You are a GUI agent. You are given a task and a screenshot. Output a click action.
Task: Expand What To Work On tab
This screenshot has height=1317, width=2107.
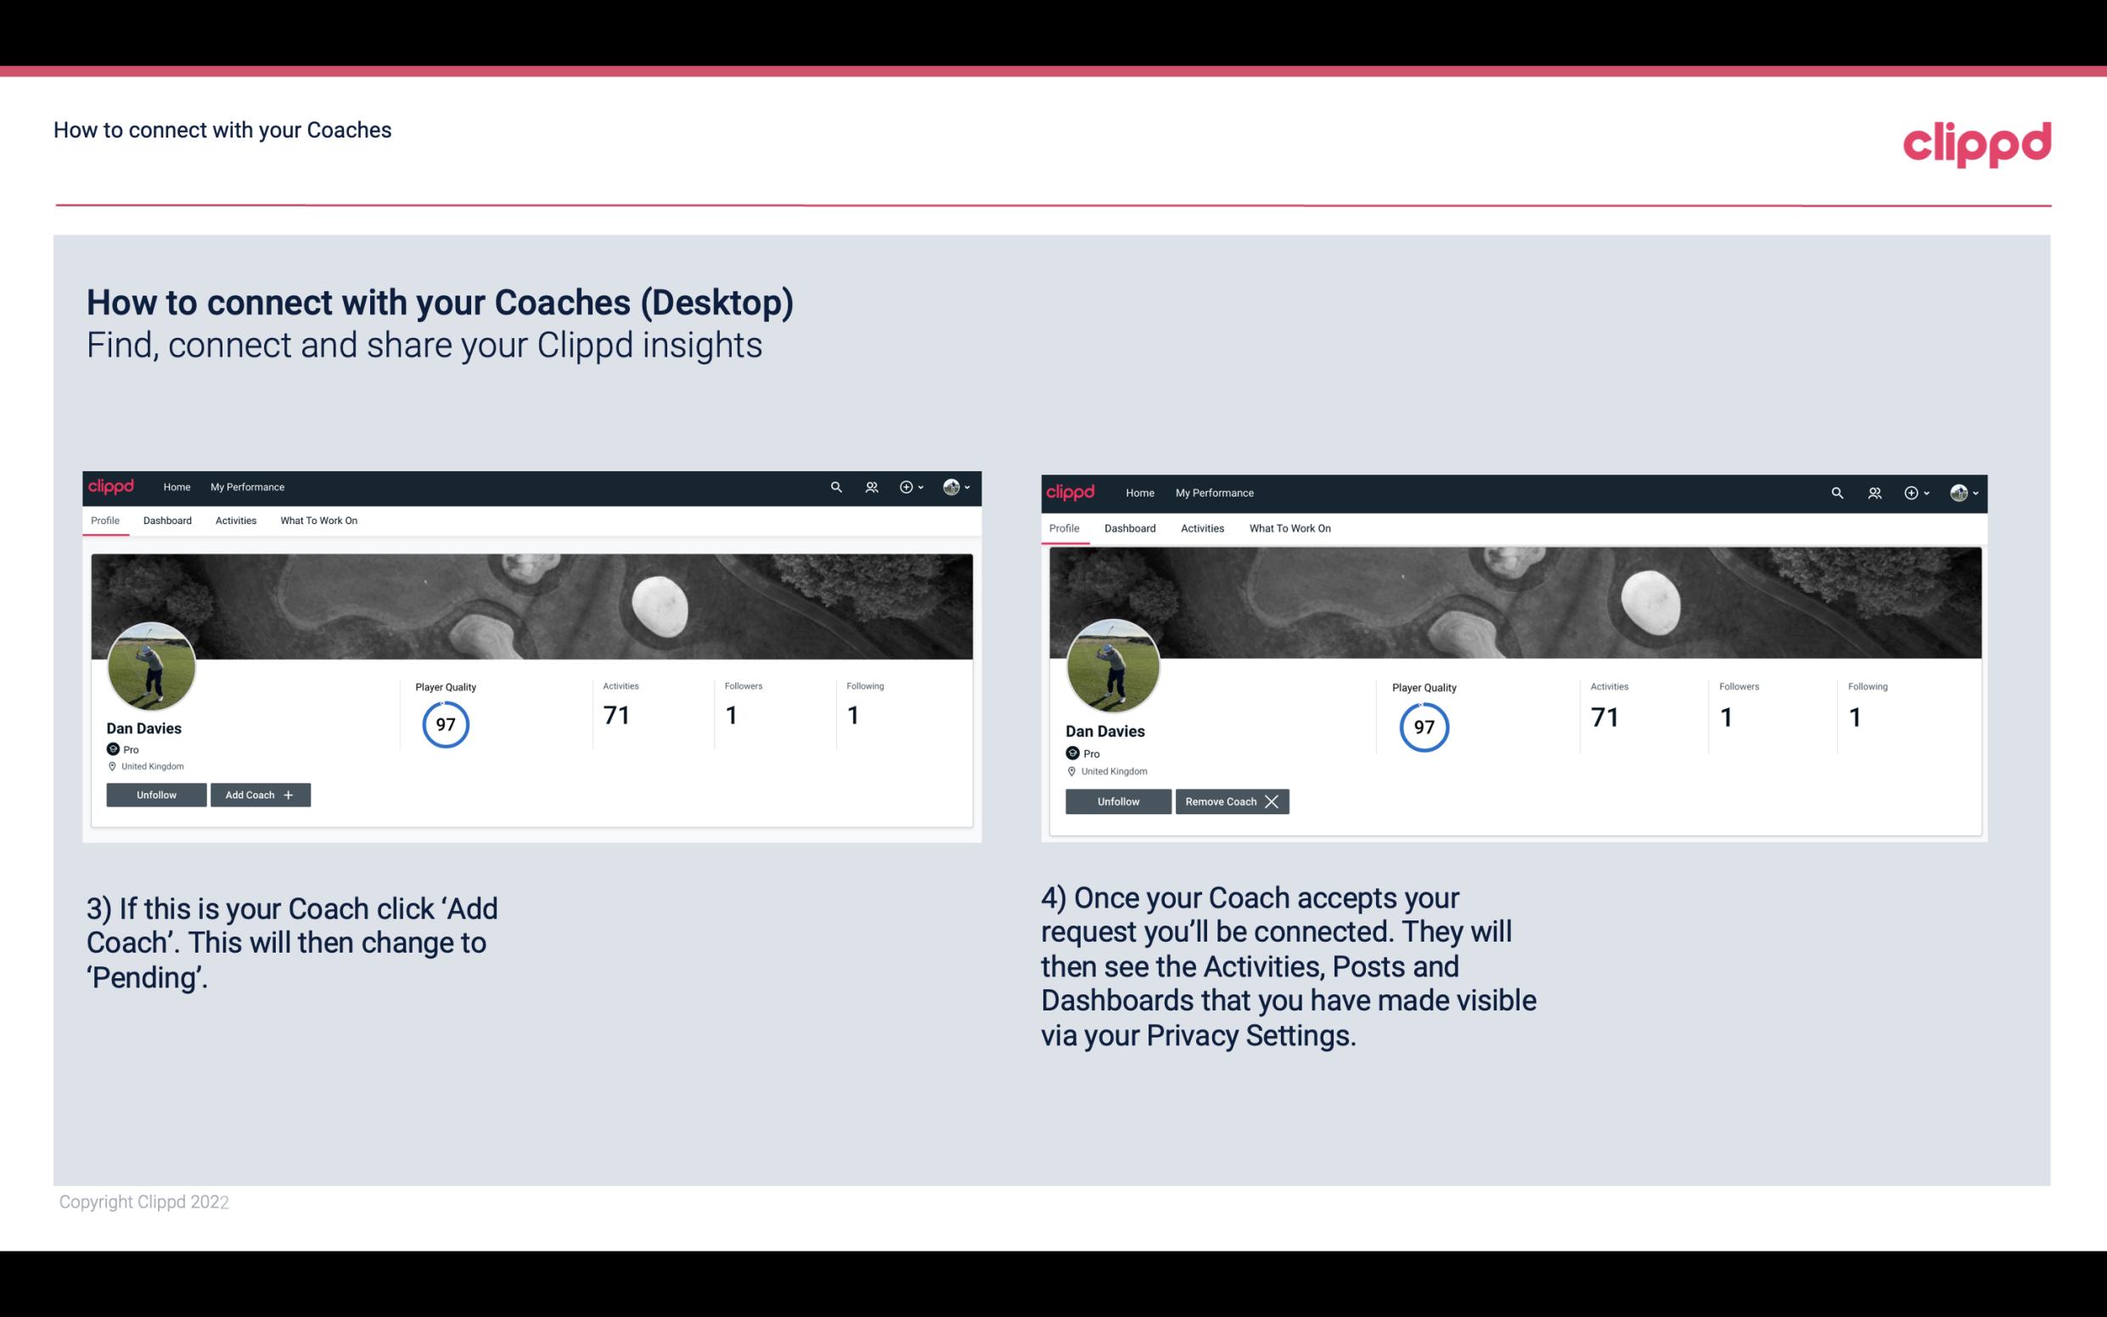(317, 521)
